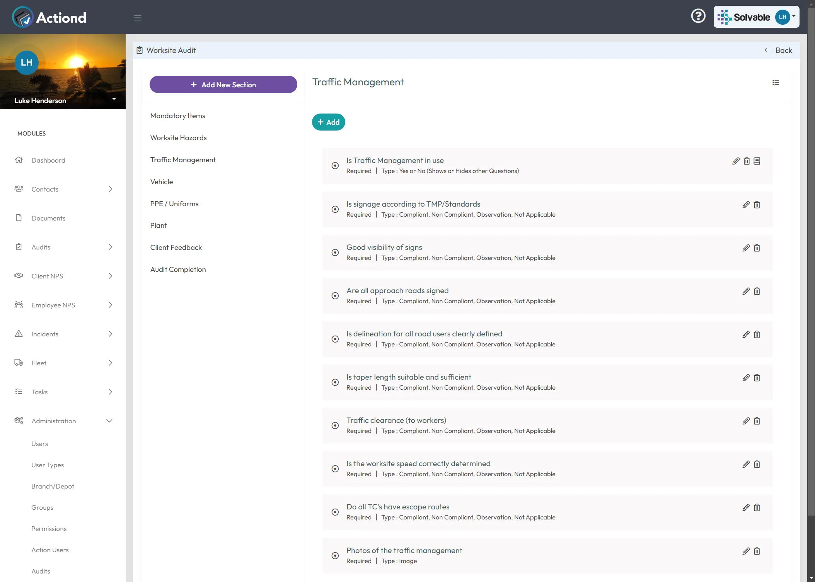Open the help question mark icon
Screen dimensions: 815x582
698,15
